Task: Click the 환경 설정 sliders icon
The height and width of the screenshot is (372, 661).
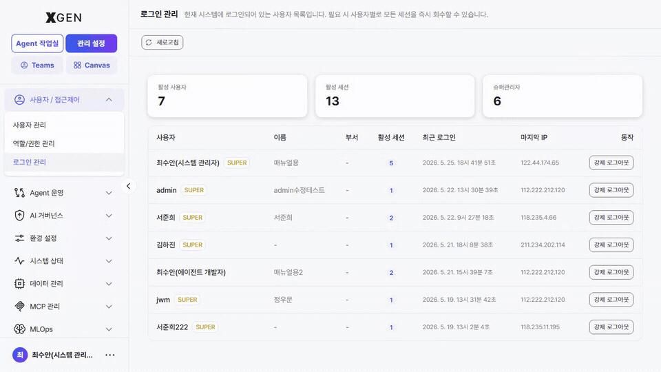Action: tap(19, 238)
